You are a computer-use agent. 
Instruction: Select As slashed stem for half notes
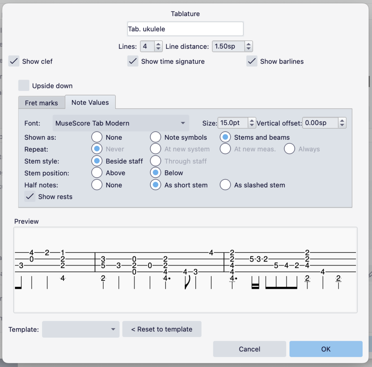coord(225,185)
